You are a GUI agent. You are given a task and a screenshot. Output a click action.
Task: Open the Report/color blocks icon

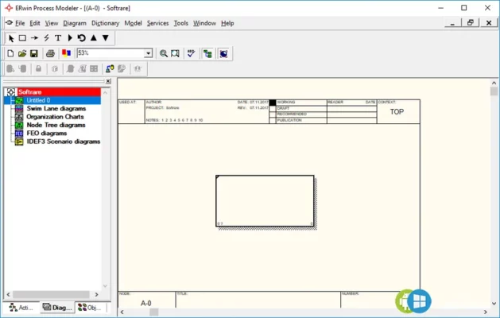66,53
